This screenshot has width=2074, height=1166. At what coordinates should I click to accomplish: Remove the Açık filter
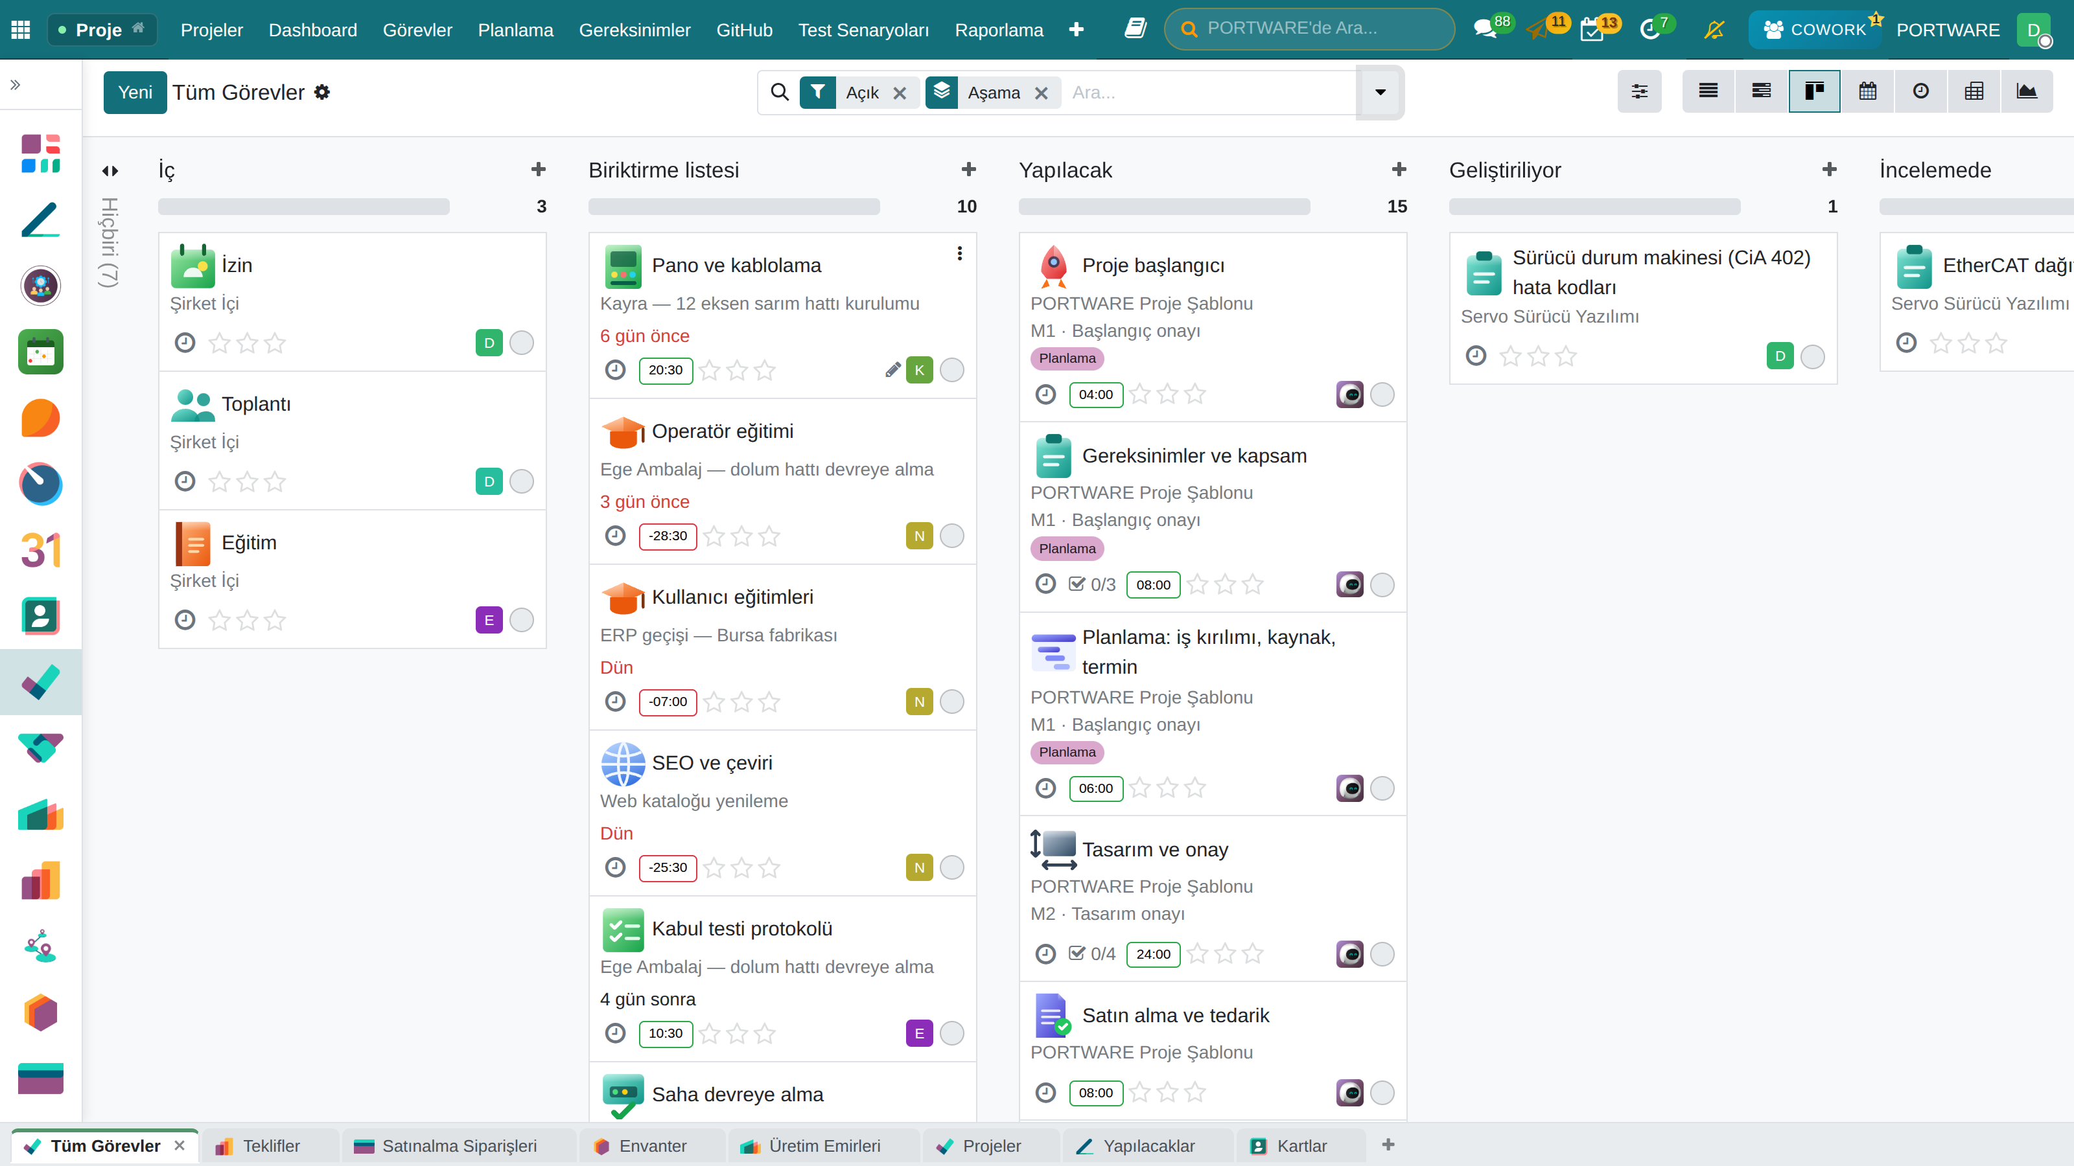900,93
